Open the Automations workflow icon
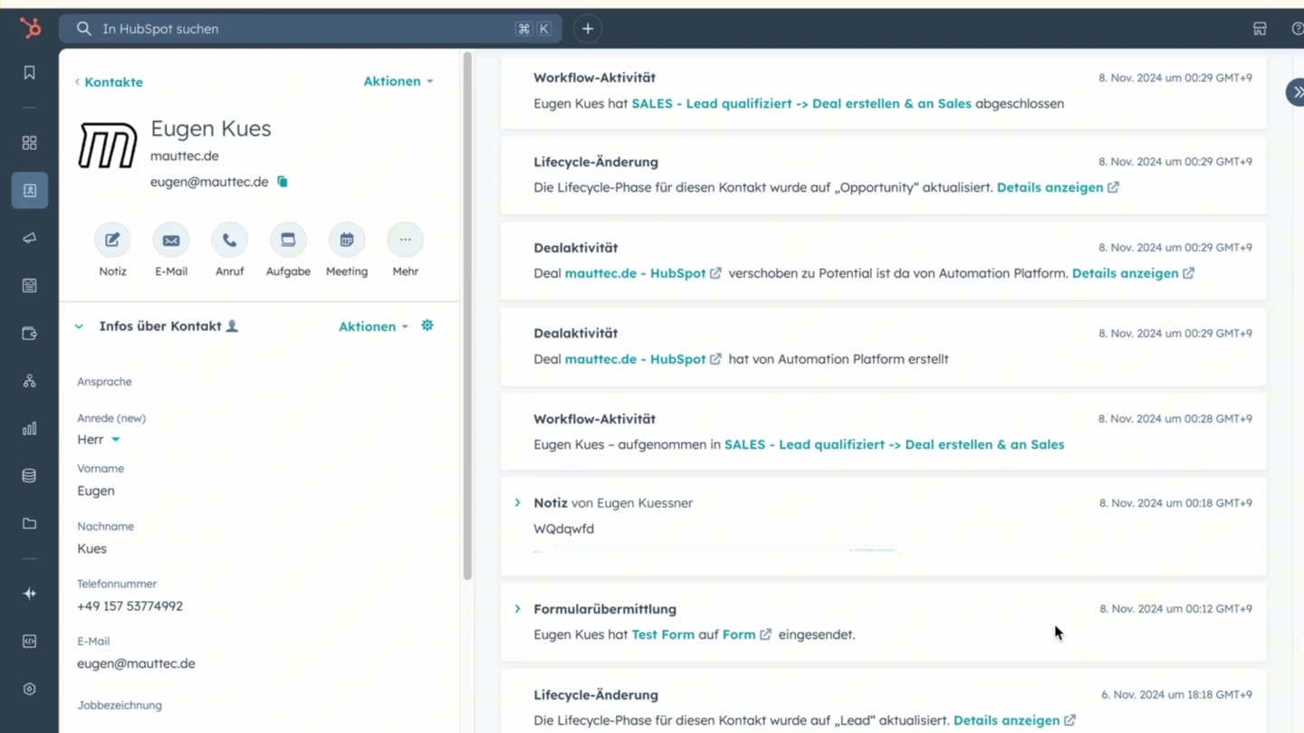Image resolution: width=1304 pixels, height=733 pixels. 29,380
